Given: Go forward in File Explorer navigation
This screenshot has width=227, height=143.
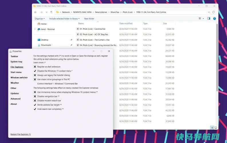Looking at the screenshot, I should 42,12.
